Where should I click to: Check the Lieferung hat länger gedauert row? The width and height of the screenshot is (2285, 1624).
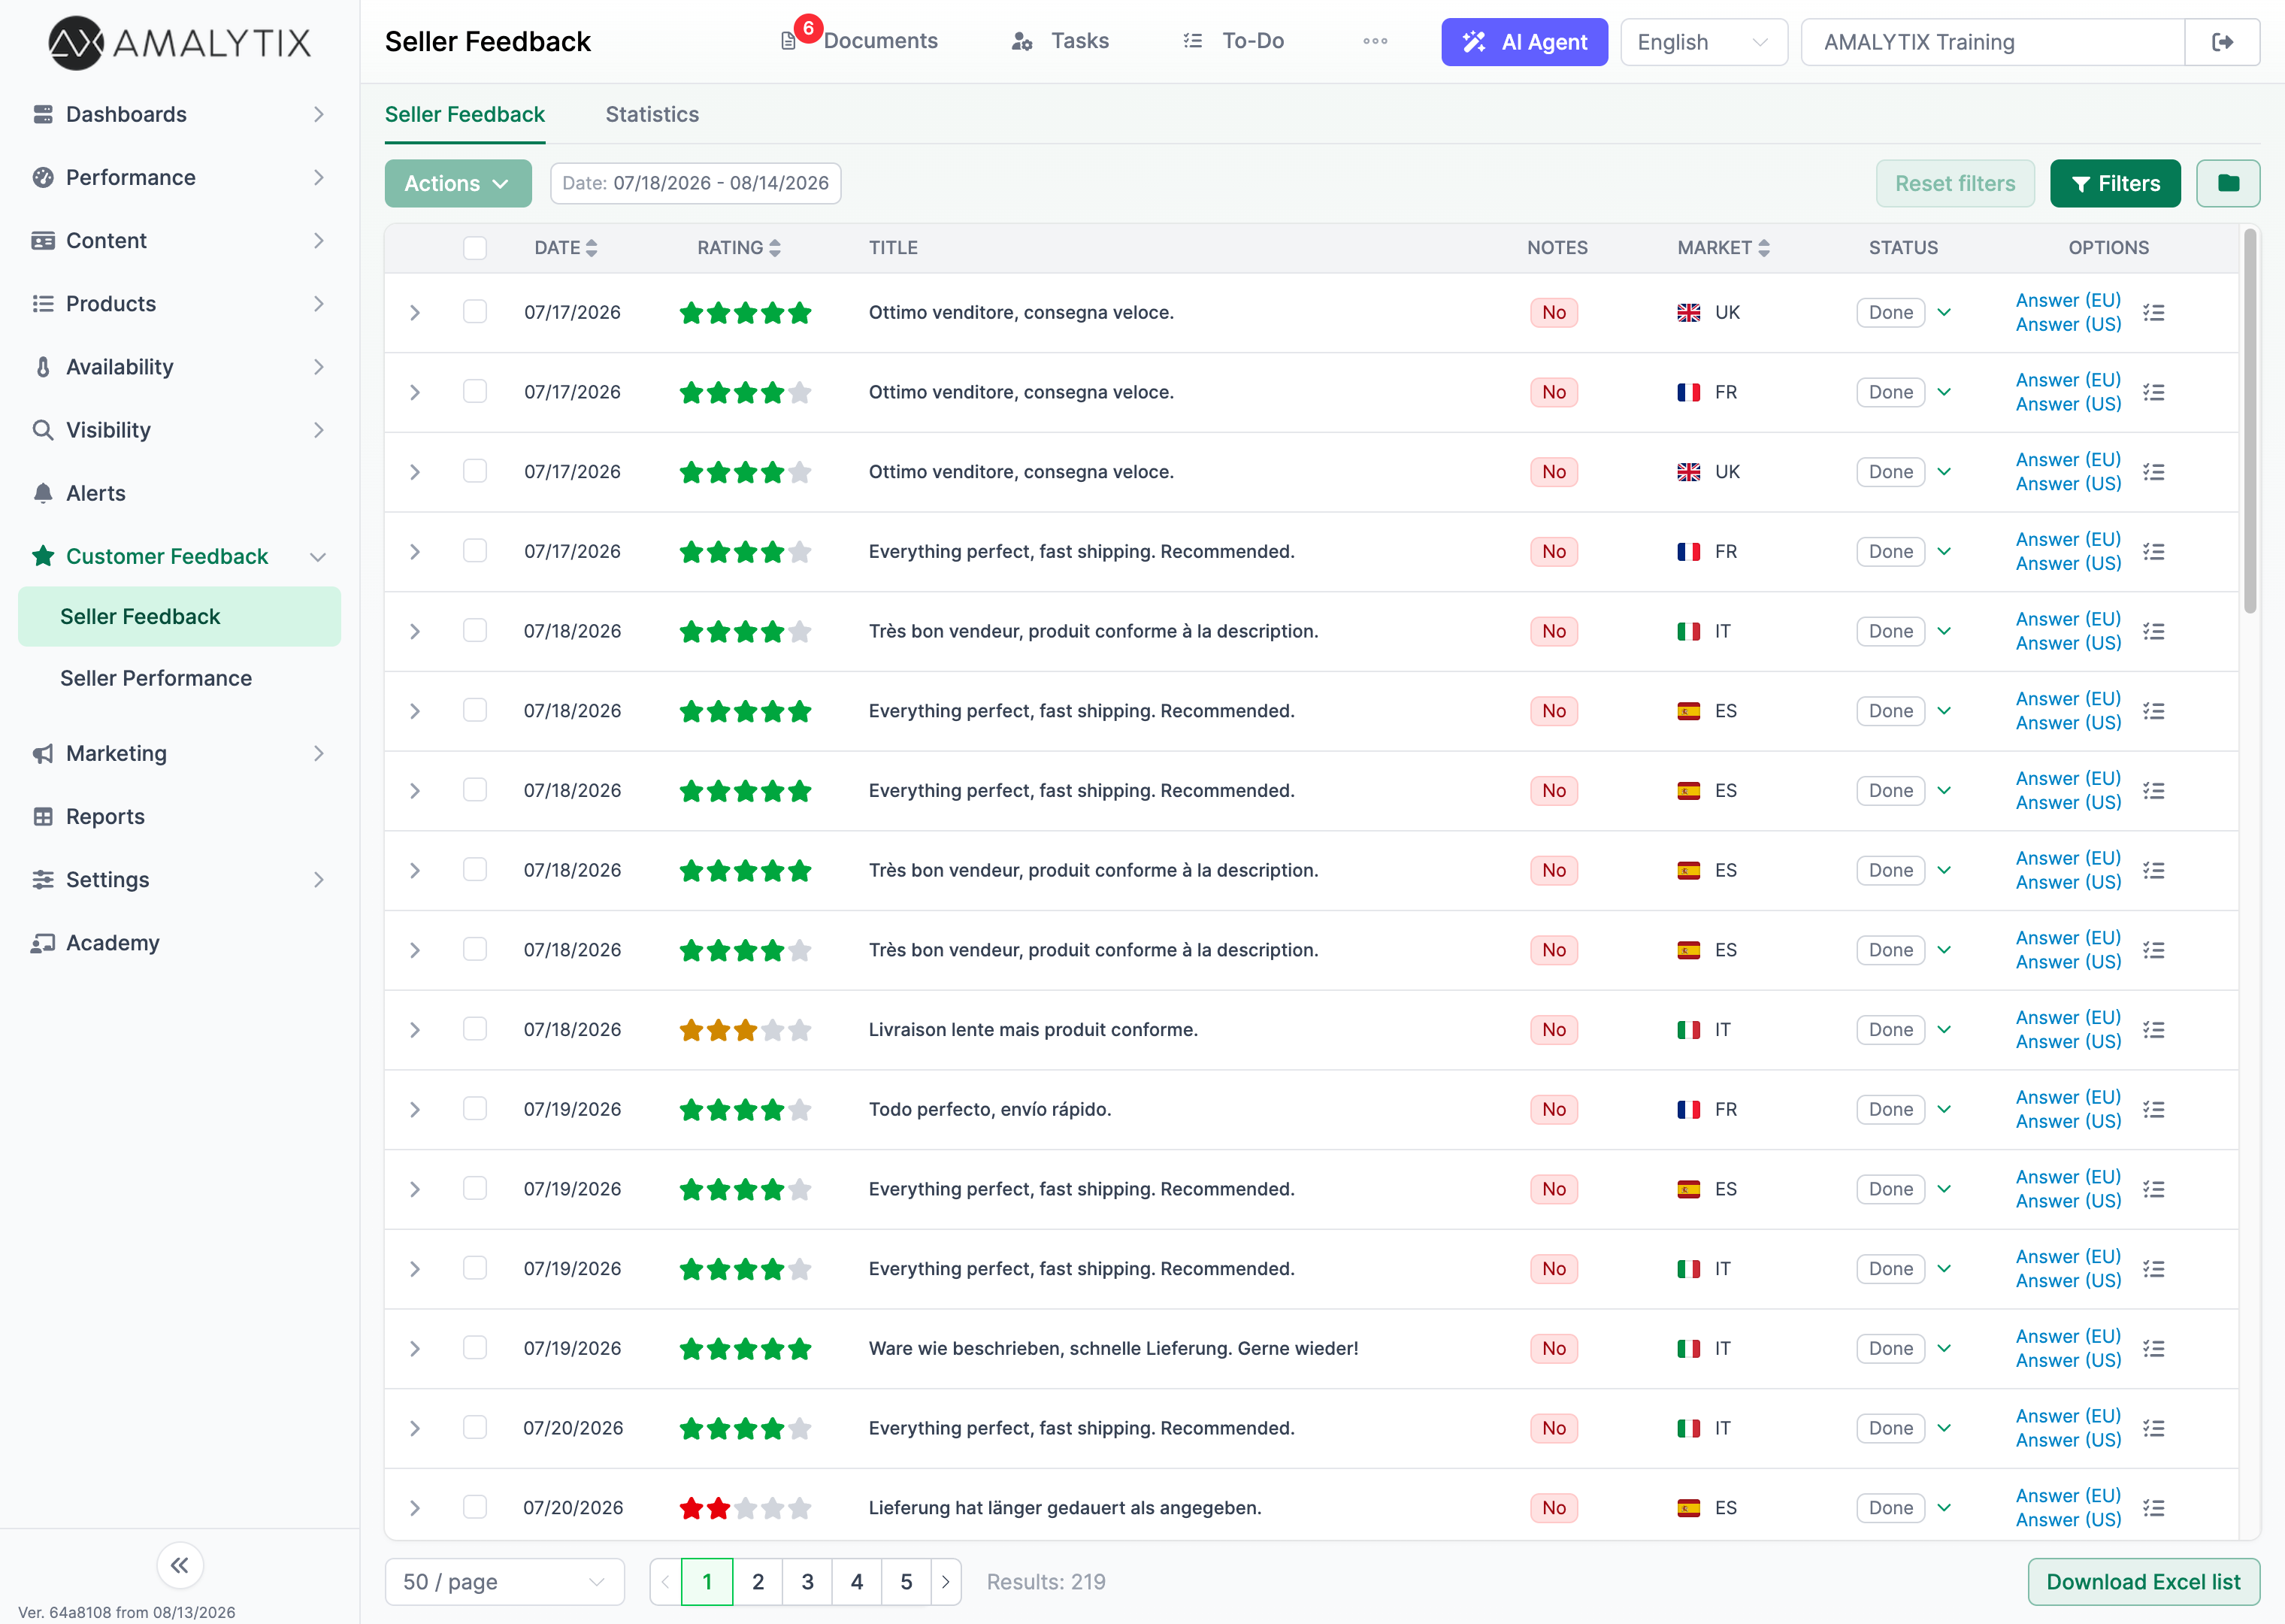click(475, 1506)
